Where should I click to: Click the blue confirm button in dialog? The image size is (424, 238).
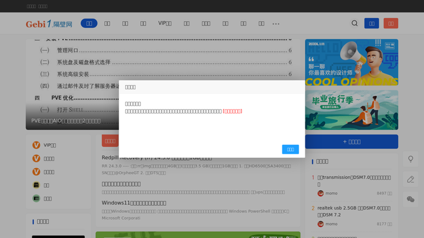click(290, 149)
